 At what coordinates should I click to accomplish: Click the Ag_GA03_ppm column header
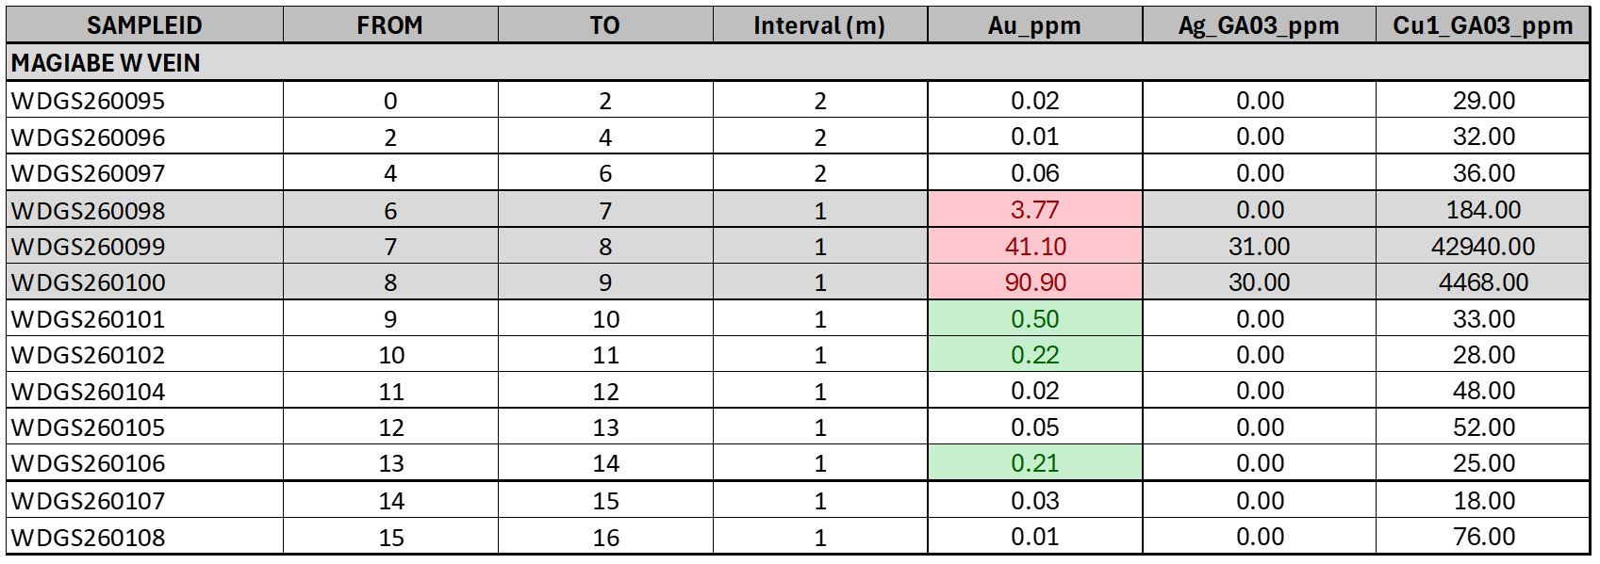pos(1259,25)
